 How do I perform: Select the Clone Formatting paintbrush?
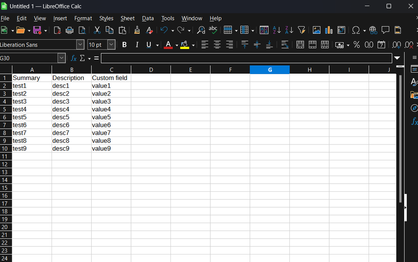pyautogui.click(x=137, y=30)
